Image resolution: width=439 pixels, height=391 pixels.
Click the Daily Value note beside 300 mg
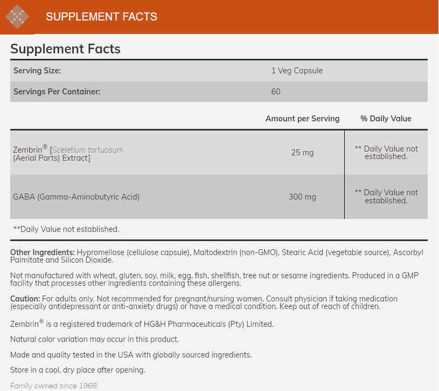click(x=386, y=196)
